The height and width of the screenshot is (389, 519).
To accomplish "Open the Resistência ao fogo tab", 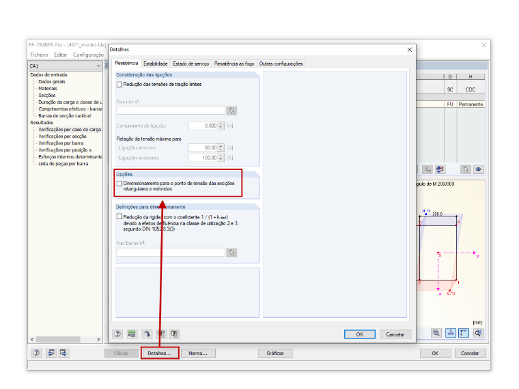I will [x=234, y=63].
